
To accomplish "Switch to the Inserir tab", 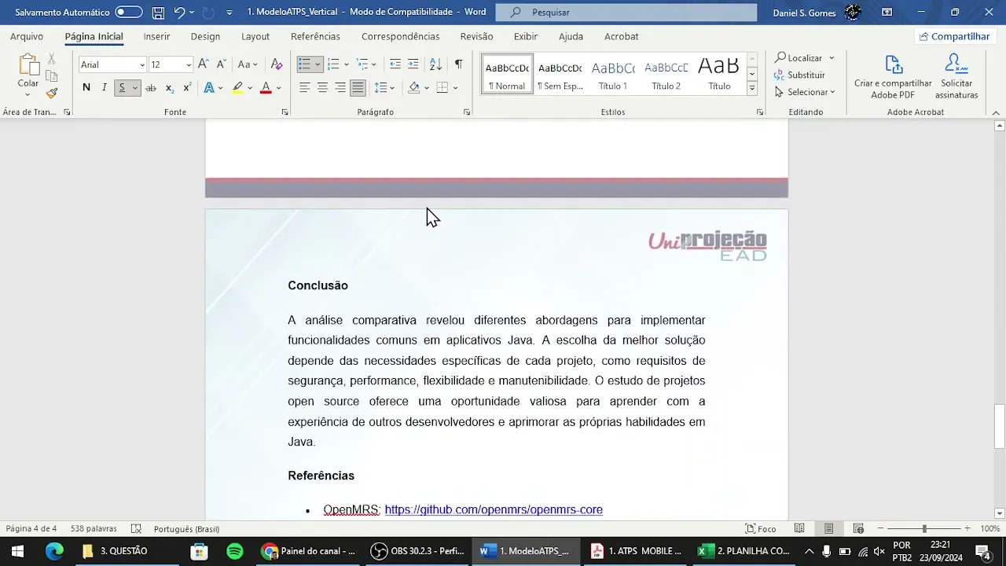I will pyautogui.click(x=156, y=36).
